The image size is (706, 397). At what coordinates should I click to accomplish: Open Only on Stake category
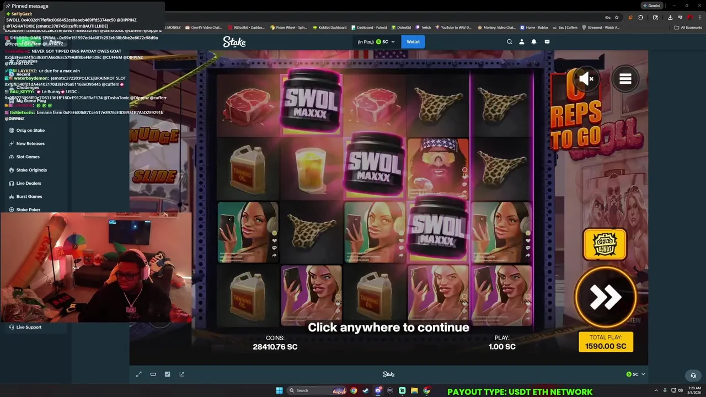pos(30,130)
